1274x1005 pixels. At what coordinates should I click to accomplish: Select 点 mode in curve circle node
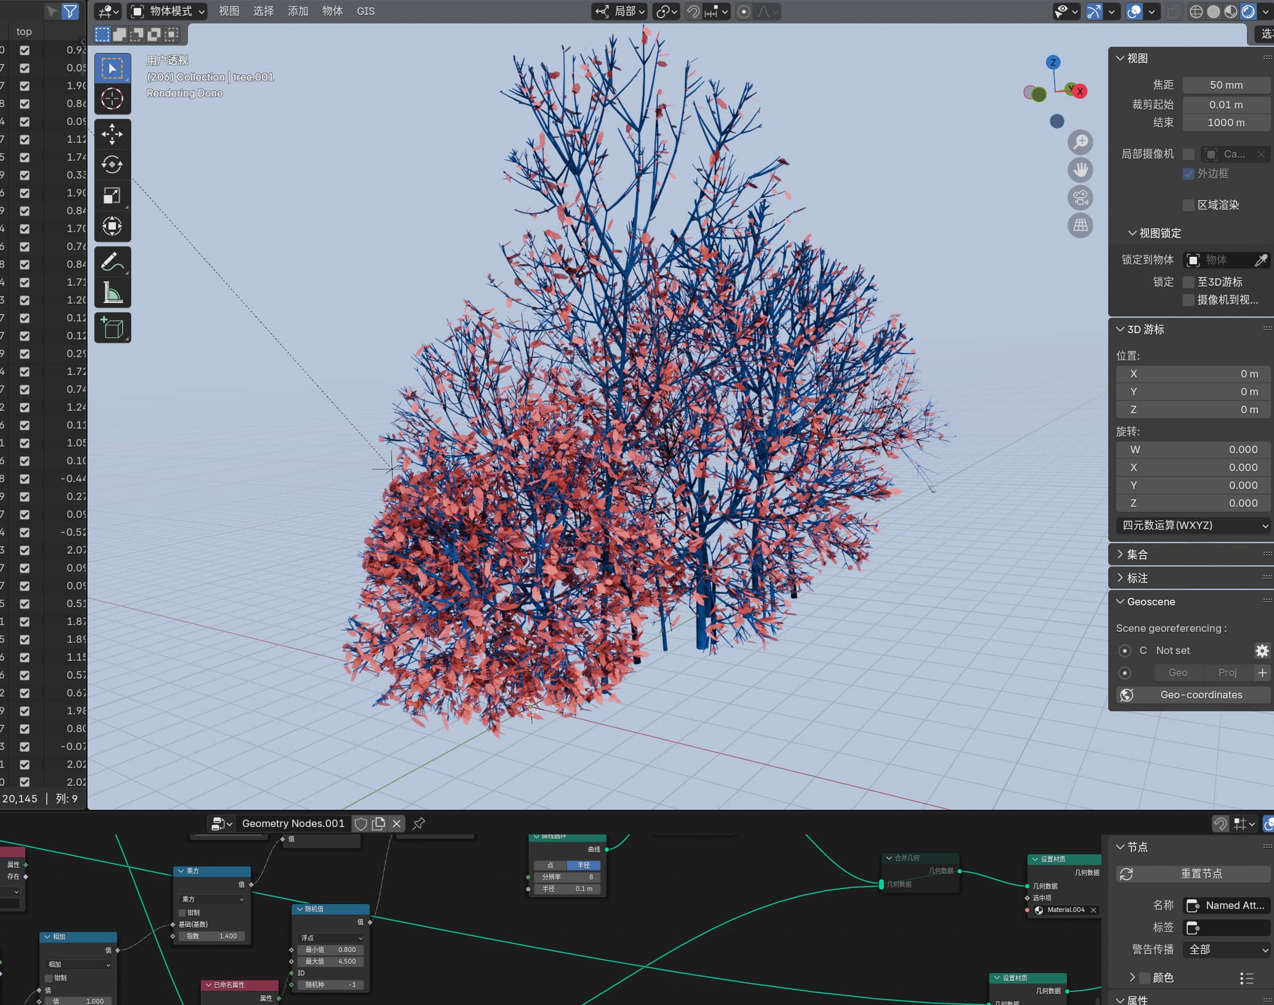pyautogui.click(x=550, y=865)
